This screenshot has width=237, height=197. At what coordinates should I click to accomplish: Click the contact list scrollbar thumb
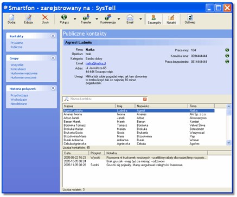click(x=229, y=112)
